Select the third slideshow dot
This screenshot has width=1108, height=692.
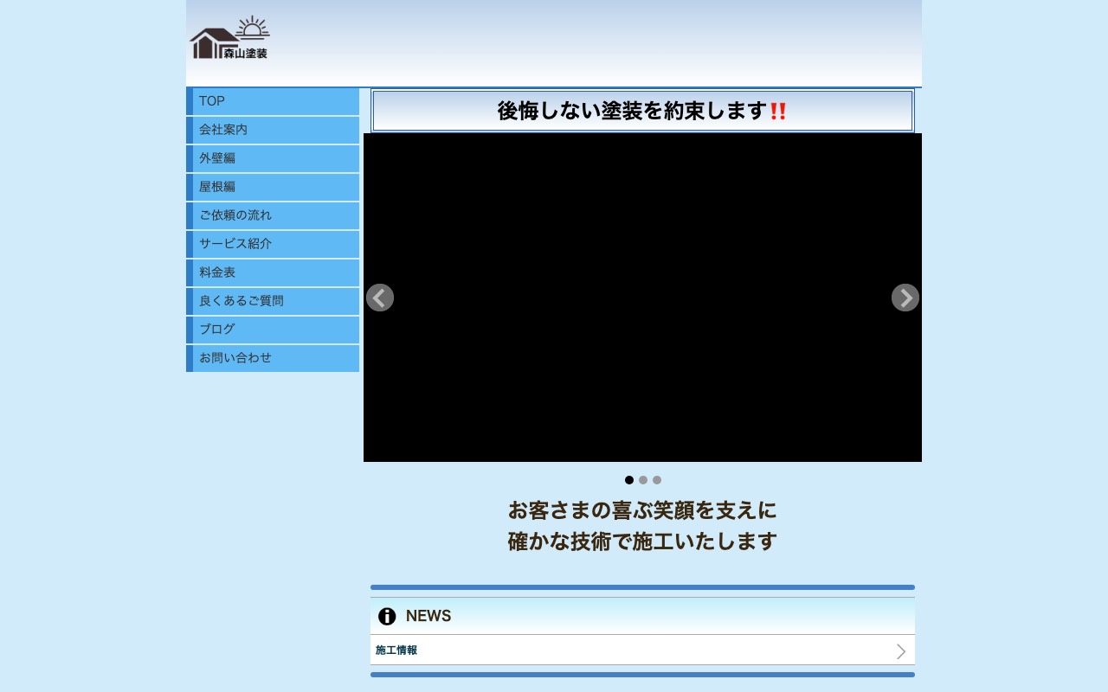click(x=657, y=480)
